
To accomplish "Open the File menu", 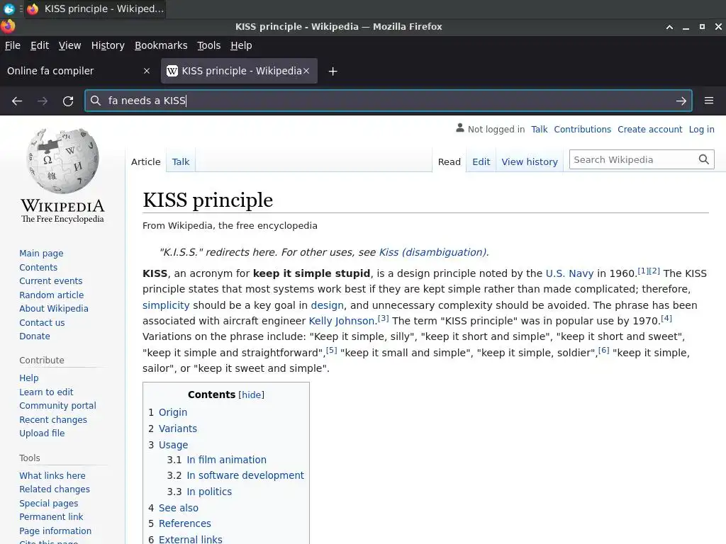I will (13, 45).
